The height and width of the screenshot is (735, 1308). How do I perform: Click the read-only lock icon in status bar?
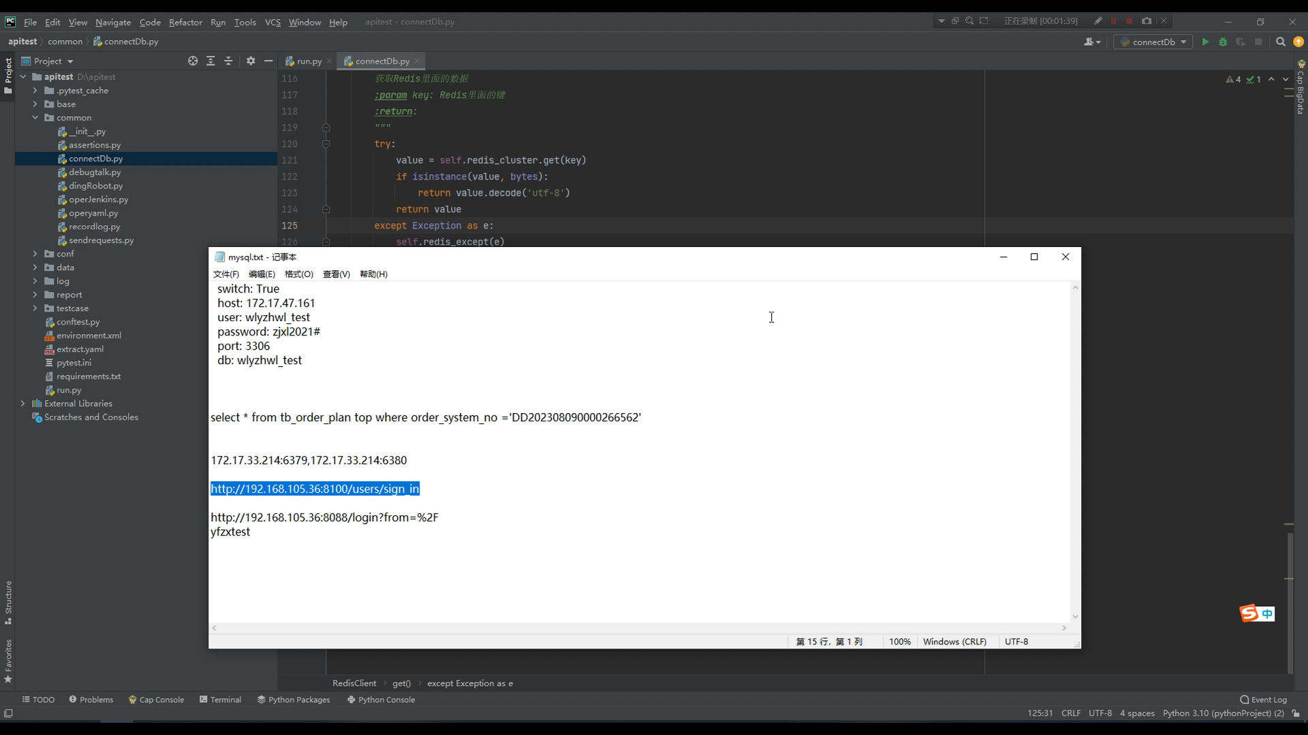coord(1296,713)
